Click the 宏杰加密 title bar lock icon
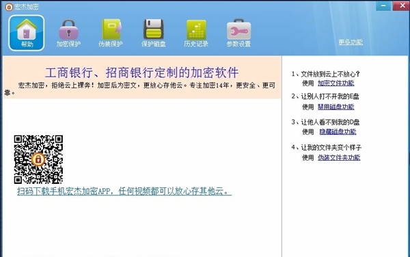The image size is (410, 257). pyautogui.click(x=9, y=7)
